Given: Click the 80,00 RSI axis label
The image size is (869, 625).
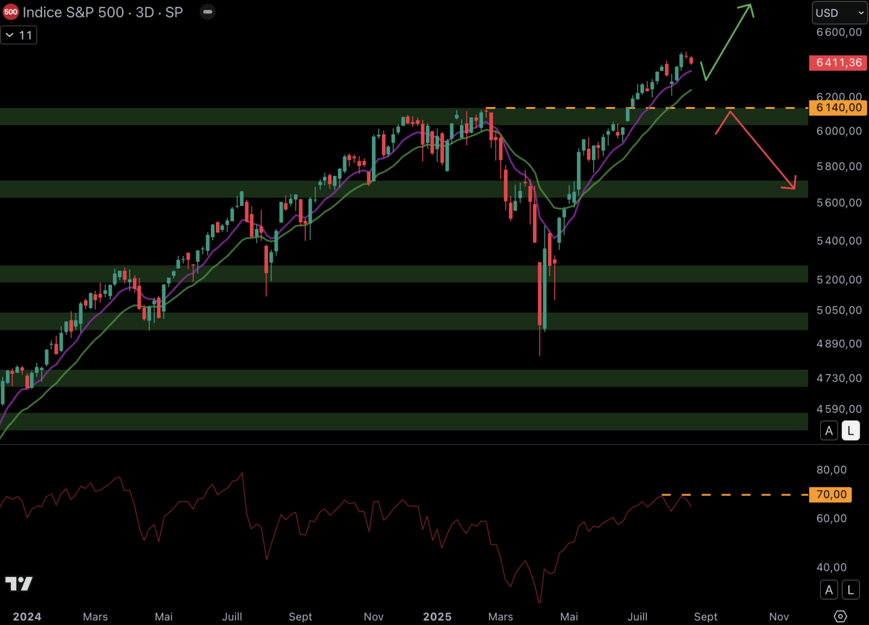Looking at the screenshot, I should (x=831, y=470).
